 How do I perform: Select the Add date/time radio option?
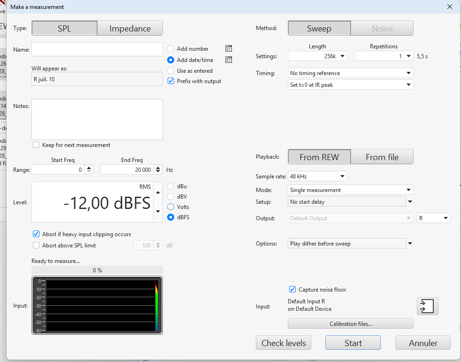pyautogui.click(x=170, y=60)
